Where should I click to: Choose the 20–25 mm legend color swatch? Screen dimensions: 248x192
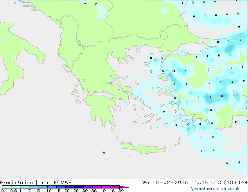click(70, 187)
